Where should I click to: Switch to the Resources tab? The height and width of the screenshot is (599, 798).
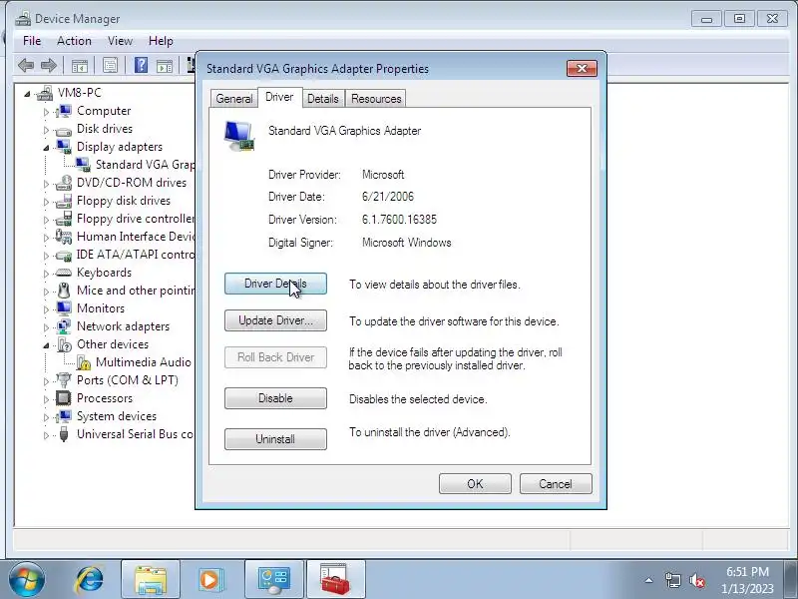376,98
